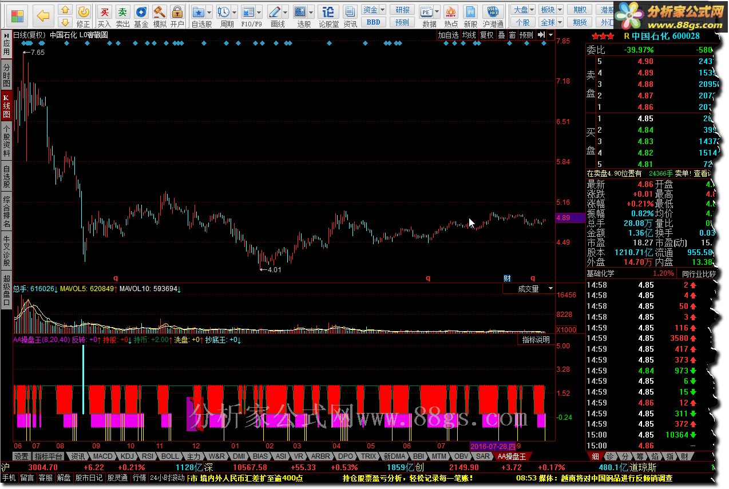
Task: Click the 卖出 sell icon
Action: pyautogui.click(x=122, y=16)
